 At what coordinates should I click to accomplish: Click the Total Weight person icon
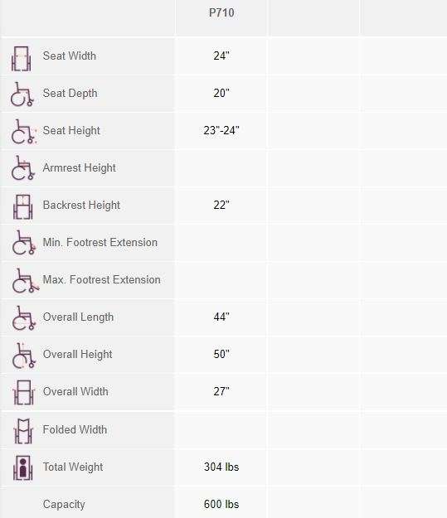pyautogui.click(x=23, y=467)
